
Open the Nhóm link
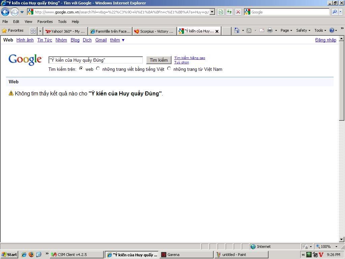click(61, 40)
